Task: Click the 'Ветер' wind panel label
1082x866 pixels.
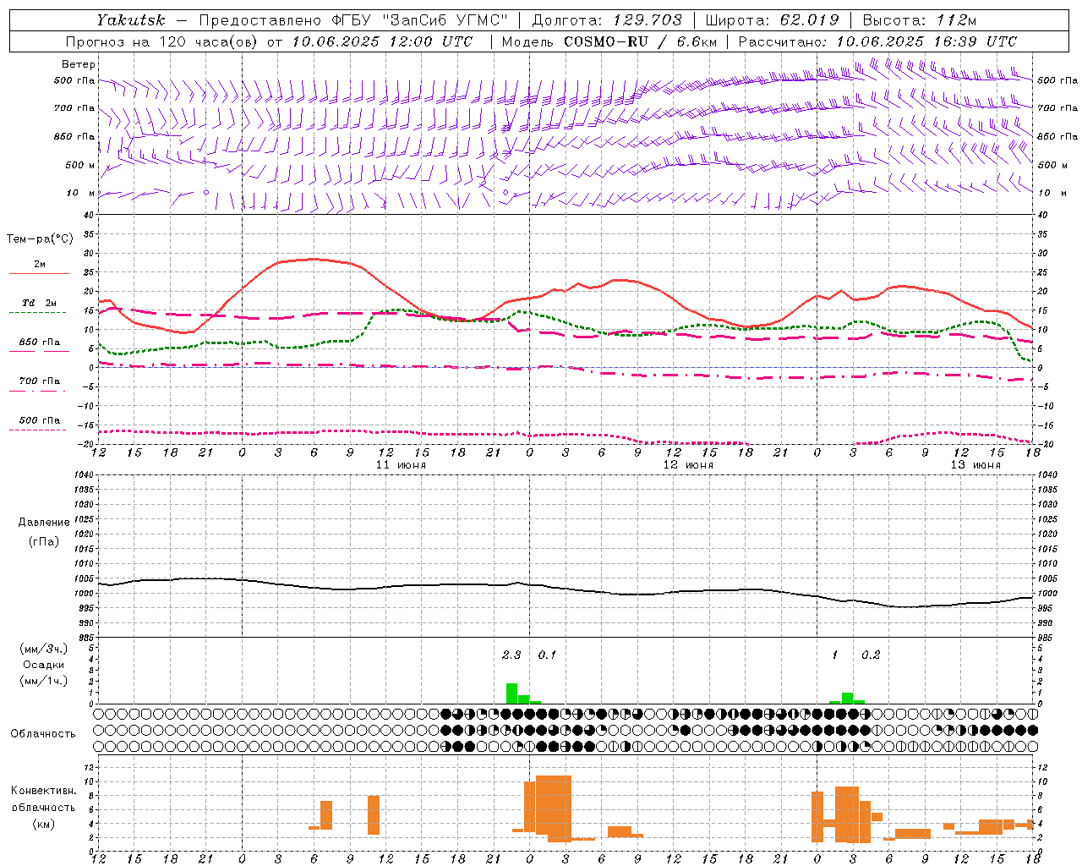Action: pyautogui.click(x=79, y=64)
